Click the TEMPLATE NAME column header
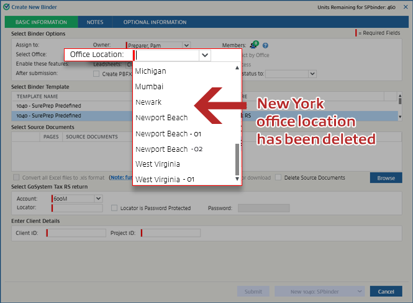Viewport: 413px width, 303px height. coord(37,97)
